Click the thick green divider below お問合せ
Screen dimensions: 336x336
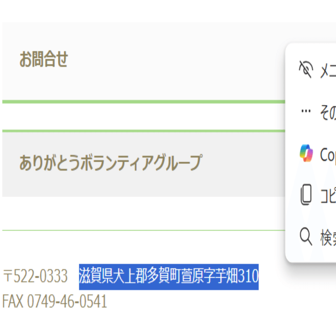pyautogui.click(x=143, y=102)
